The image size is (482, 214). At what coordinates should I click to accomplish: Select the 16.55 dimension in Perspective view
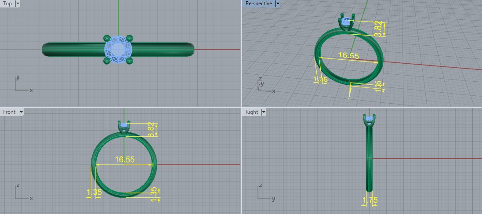point(348,56)
